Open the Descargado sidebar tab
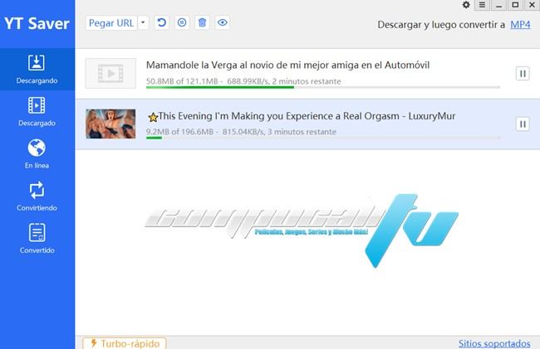Screen dimensions: 540x349 coord(37,112)
